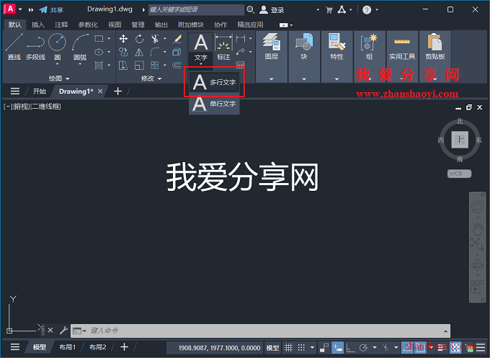Image resolution: width=490 pixels, height=358 pixels.
Task: Switch to the Insert (插入) ribbon tab
Action: coord(37,24)
